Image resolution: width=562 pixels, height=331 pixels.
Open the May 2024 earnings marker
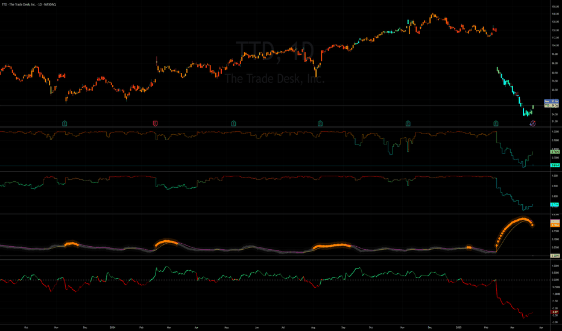234,123
